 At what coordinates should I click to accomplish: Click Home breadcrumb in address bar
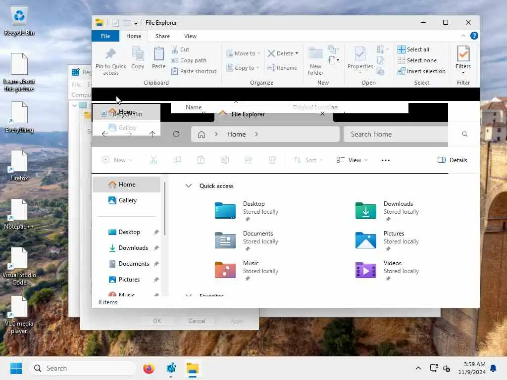pos(236,135)
